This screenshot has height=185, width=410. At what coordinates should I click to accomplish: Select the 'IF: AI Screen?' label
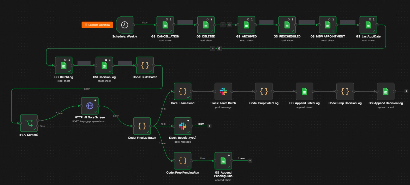click(x=29, y=135)
